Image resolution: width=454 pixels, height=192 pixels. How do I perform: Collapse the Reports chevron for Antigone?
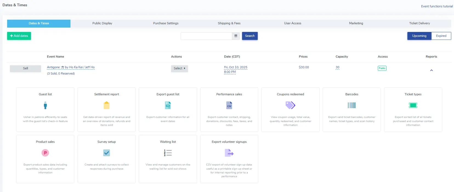[x=432, y=70]
